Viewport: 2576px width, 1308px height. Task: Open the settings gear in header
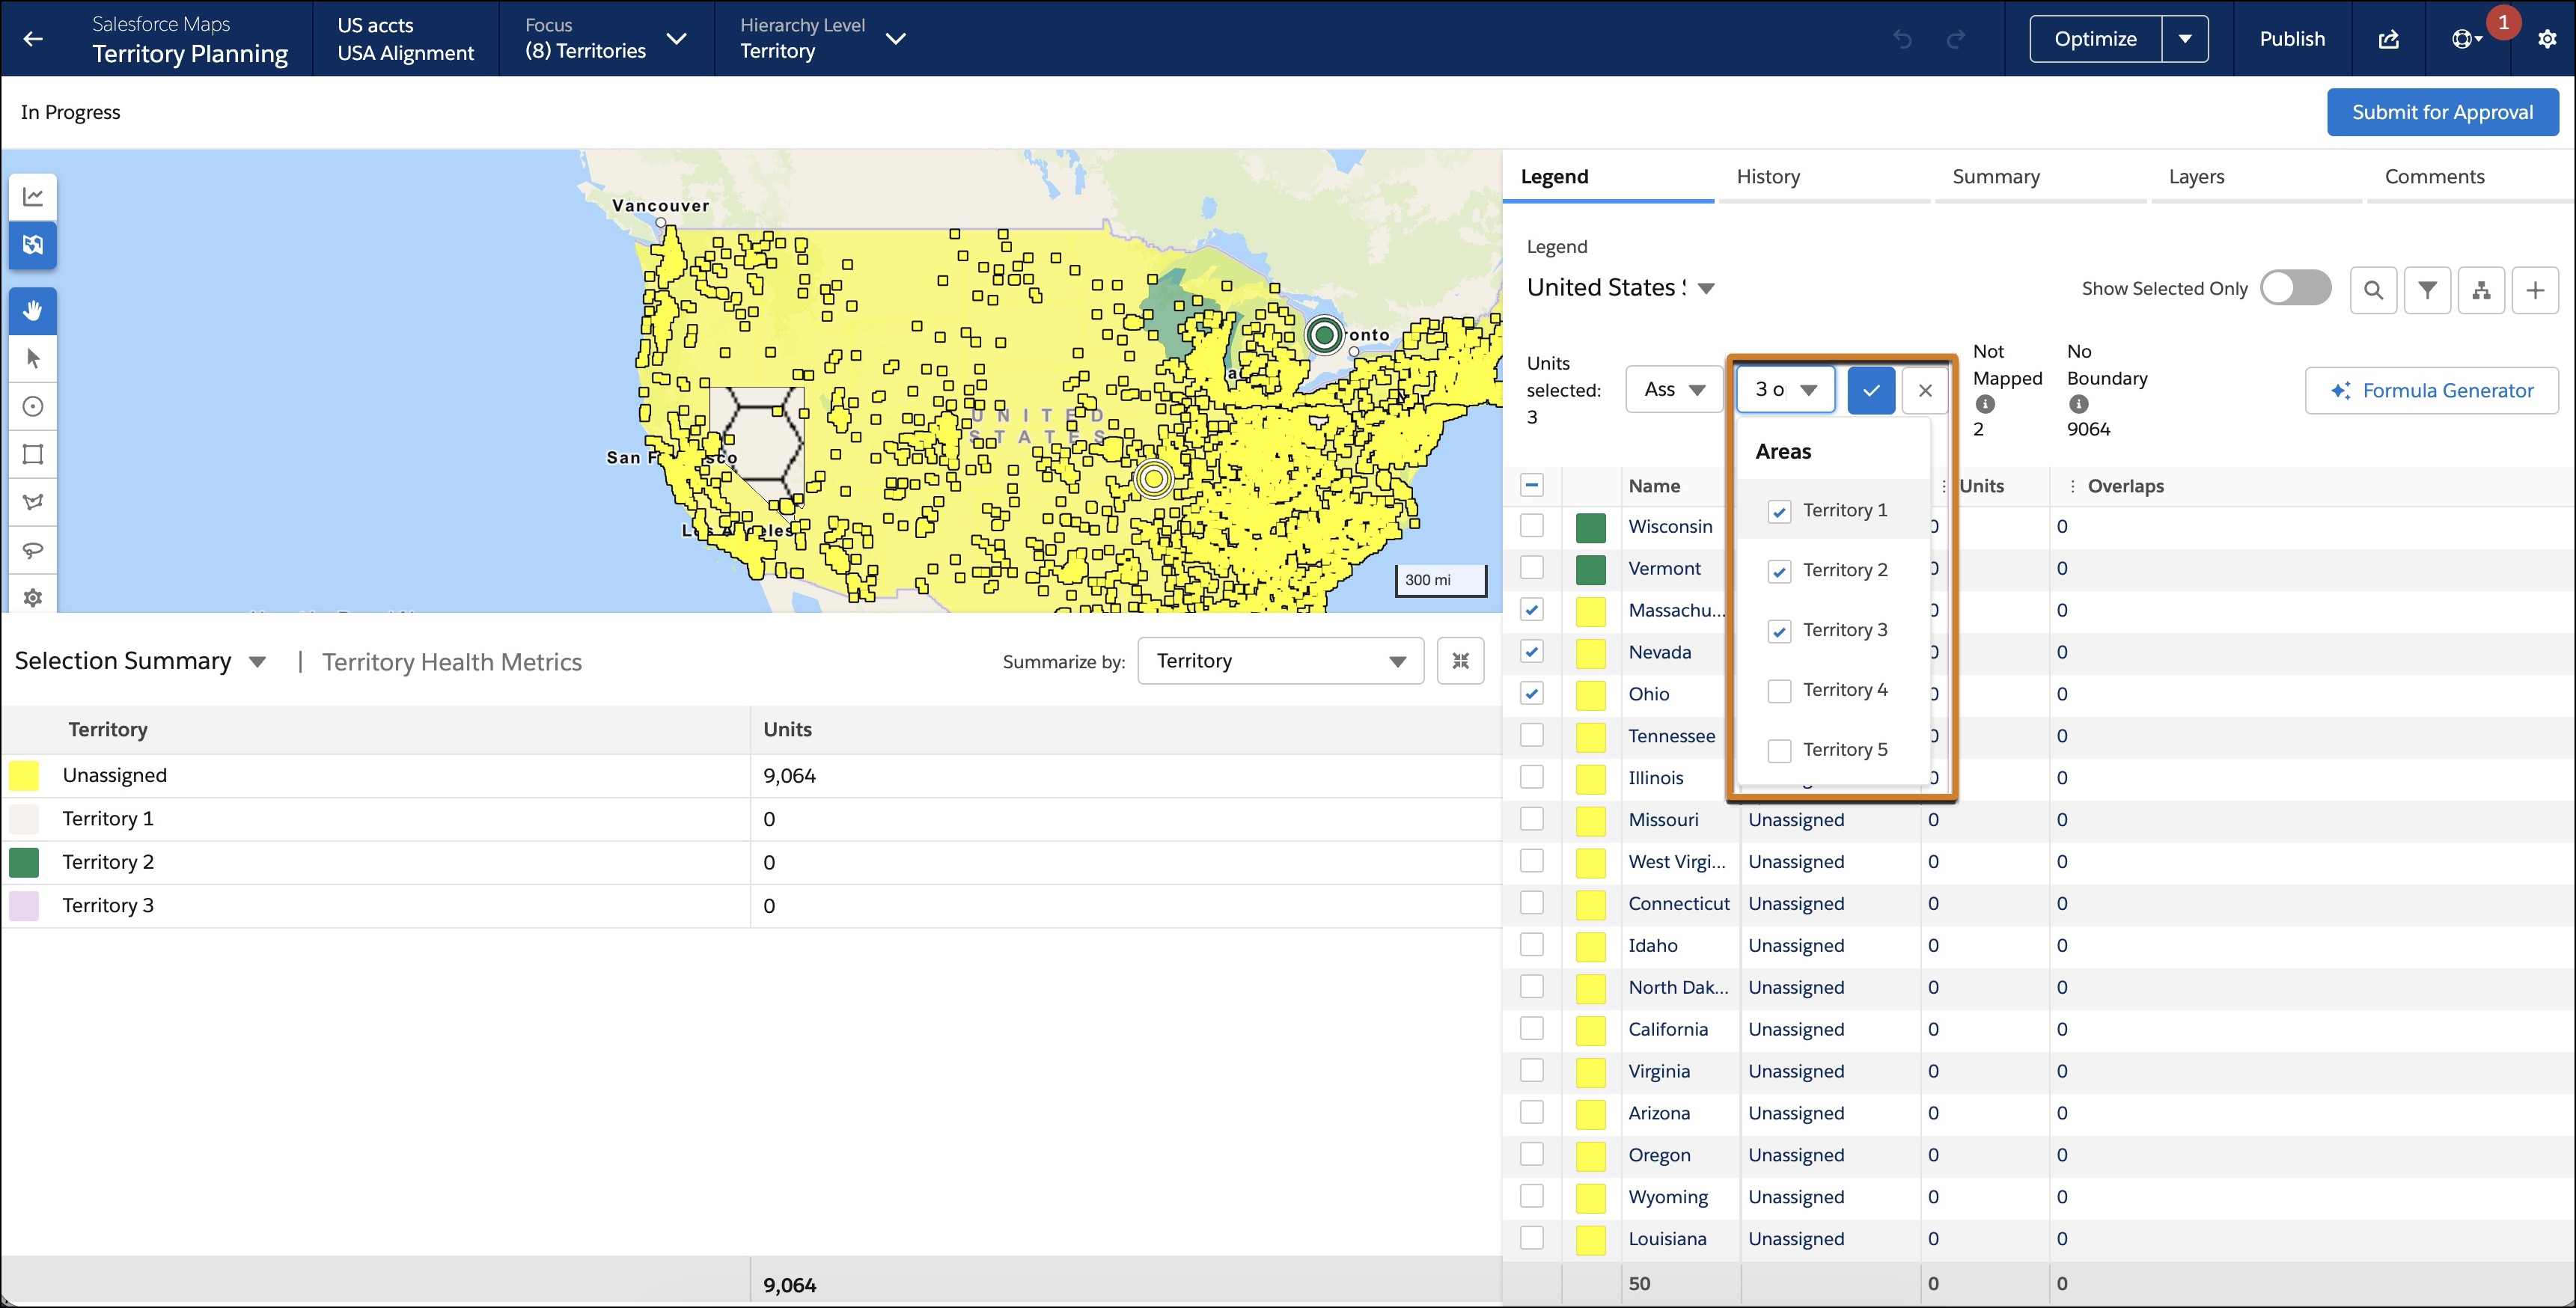(x=2547, y=39)
